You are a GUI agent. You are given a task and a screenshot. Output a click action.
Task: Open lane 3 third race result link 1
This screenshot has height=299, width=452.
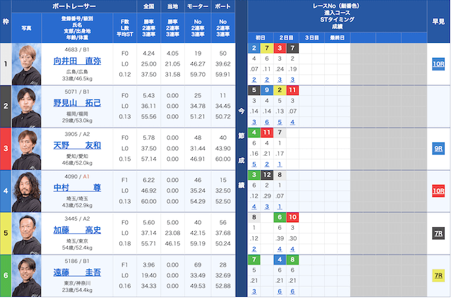[280, 164]
